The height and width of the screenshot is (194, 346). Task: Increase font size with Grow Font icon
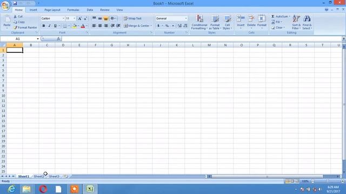(80, 18)
